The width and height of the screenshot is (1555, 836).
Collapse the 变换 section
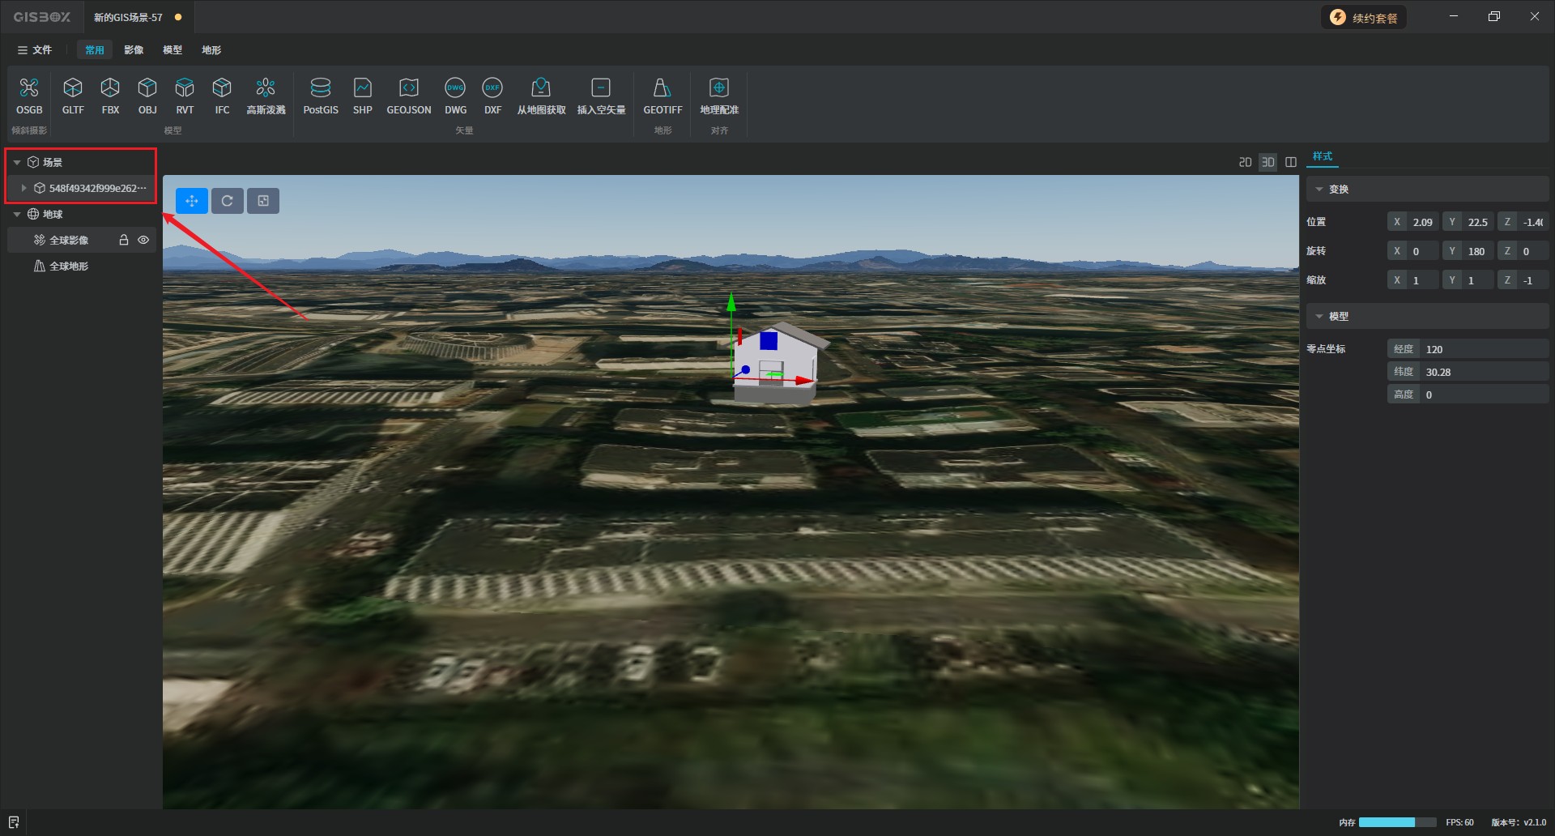click(x=1319, y=190)
